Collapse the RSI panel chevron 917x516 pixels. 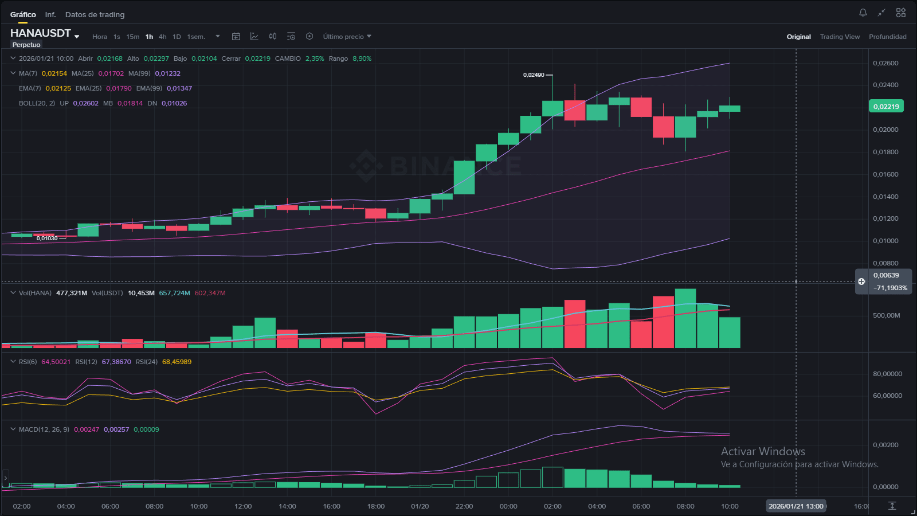point(13,361)
